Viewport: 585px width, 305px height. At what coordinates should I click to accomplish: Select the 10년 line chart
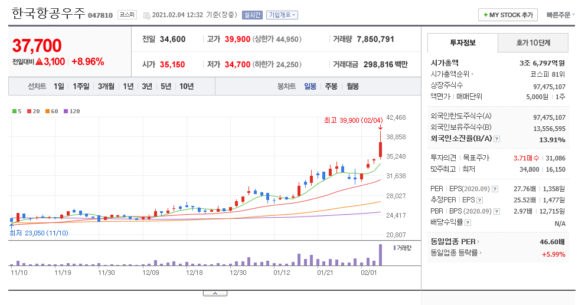(187, 86)
